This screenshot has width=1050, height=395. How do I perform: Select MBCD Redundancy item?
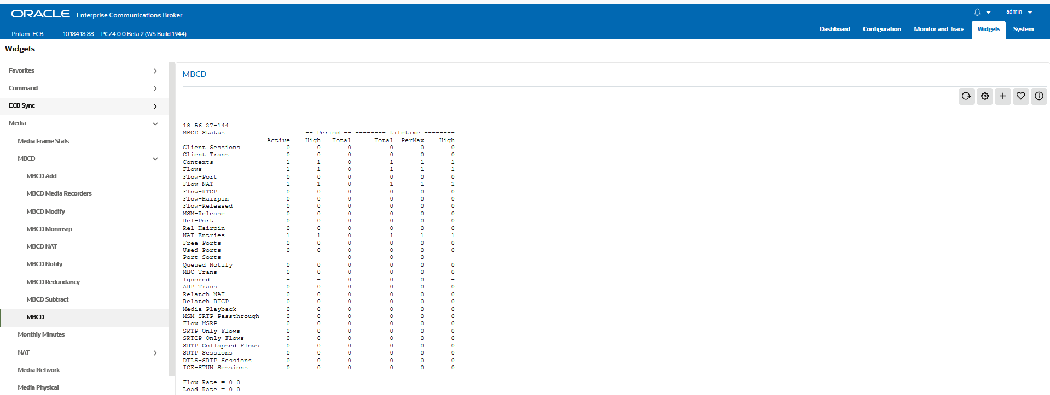[53, 282]
